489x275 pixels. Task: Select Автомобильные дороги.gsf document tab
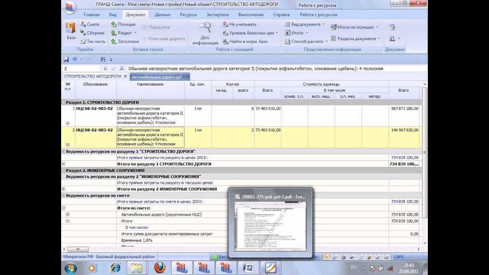click(x=156, y=77)
